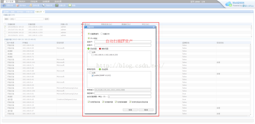Screen dimensions: 255x124
Task: Switch to the 帮助 sub-tab
Action: (13, 12)
